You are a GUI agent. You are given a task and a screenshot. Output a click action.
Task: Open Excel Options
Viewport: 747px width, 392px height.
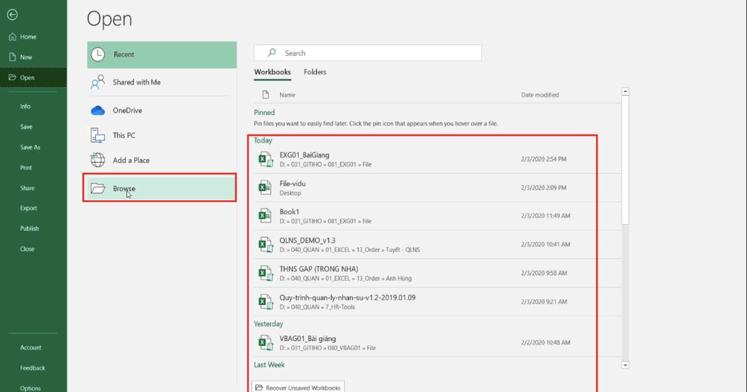pos(29,388)
